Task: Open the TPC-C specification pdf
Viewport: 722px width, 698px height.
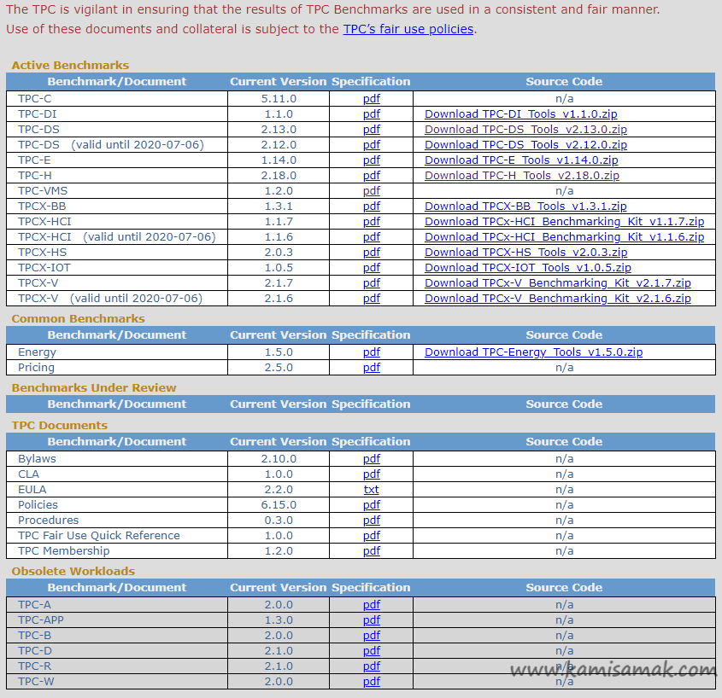Action: pos(371,99)
